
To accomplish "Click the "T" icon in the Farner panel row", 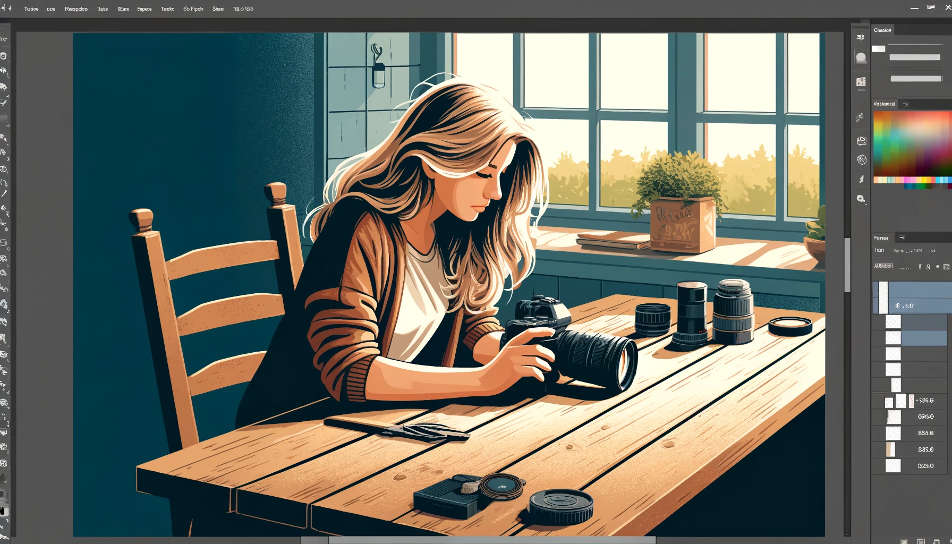I will click(x=920, y=267).
